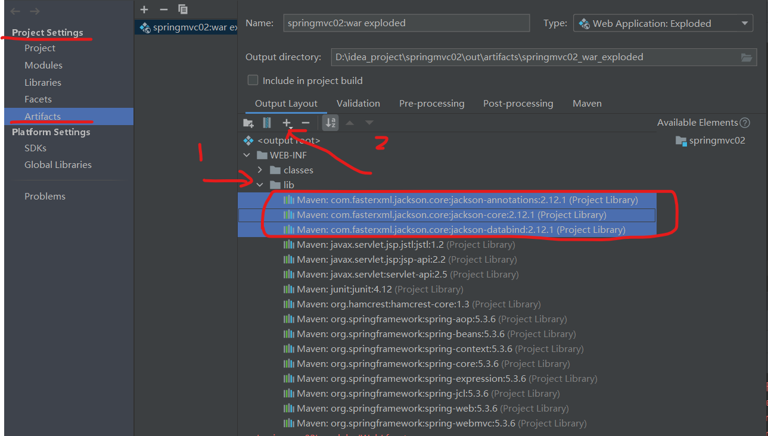Screen dimensions: 768x436
Task: Select Global Libraries in Platform Settings
Action: [x=58, y=164]
